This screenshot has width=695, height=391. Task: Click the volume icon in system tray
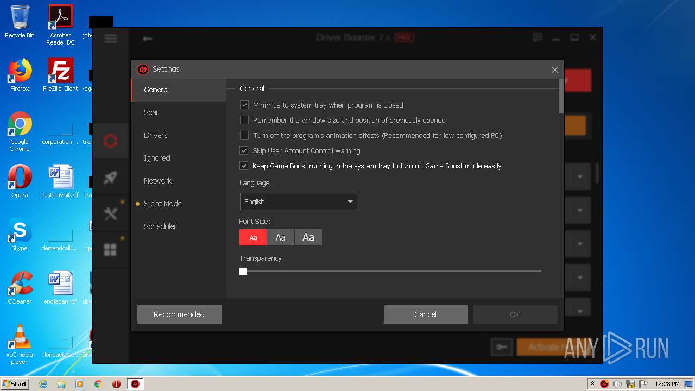617,384
